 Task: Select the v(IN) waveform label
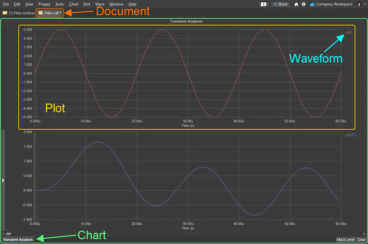click(349, 32)
